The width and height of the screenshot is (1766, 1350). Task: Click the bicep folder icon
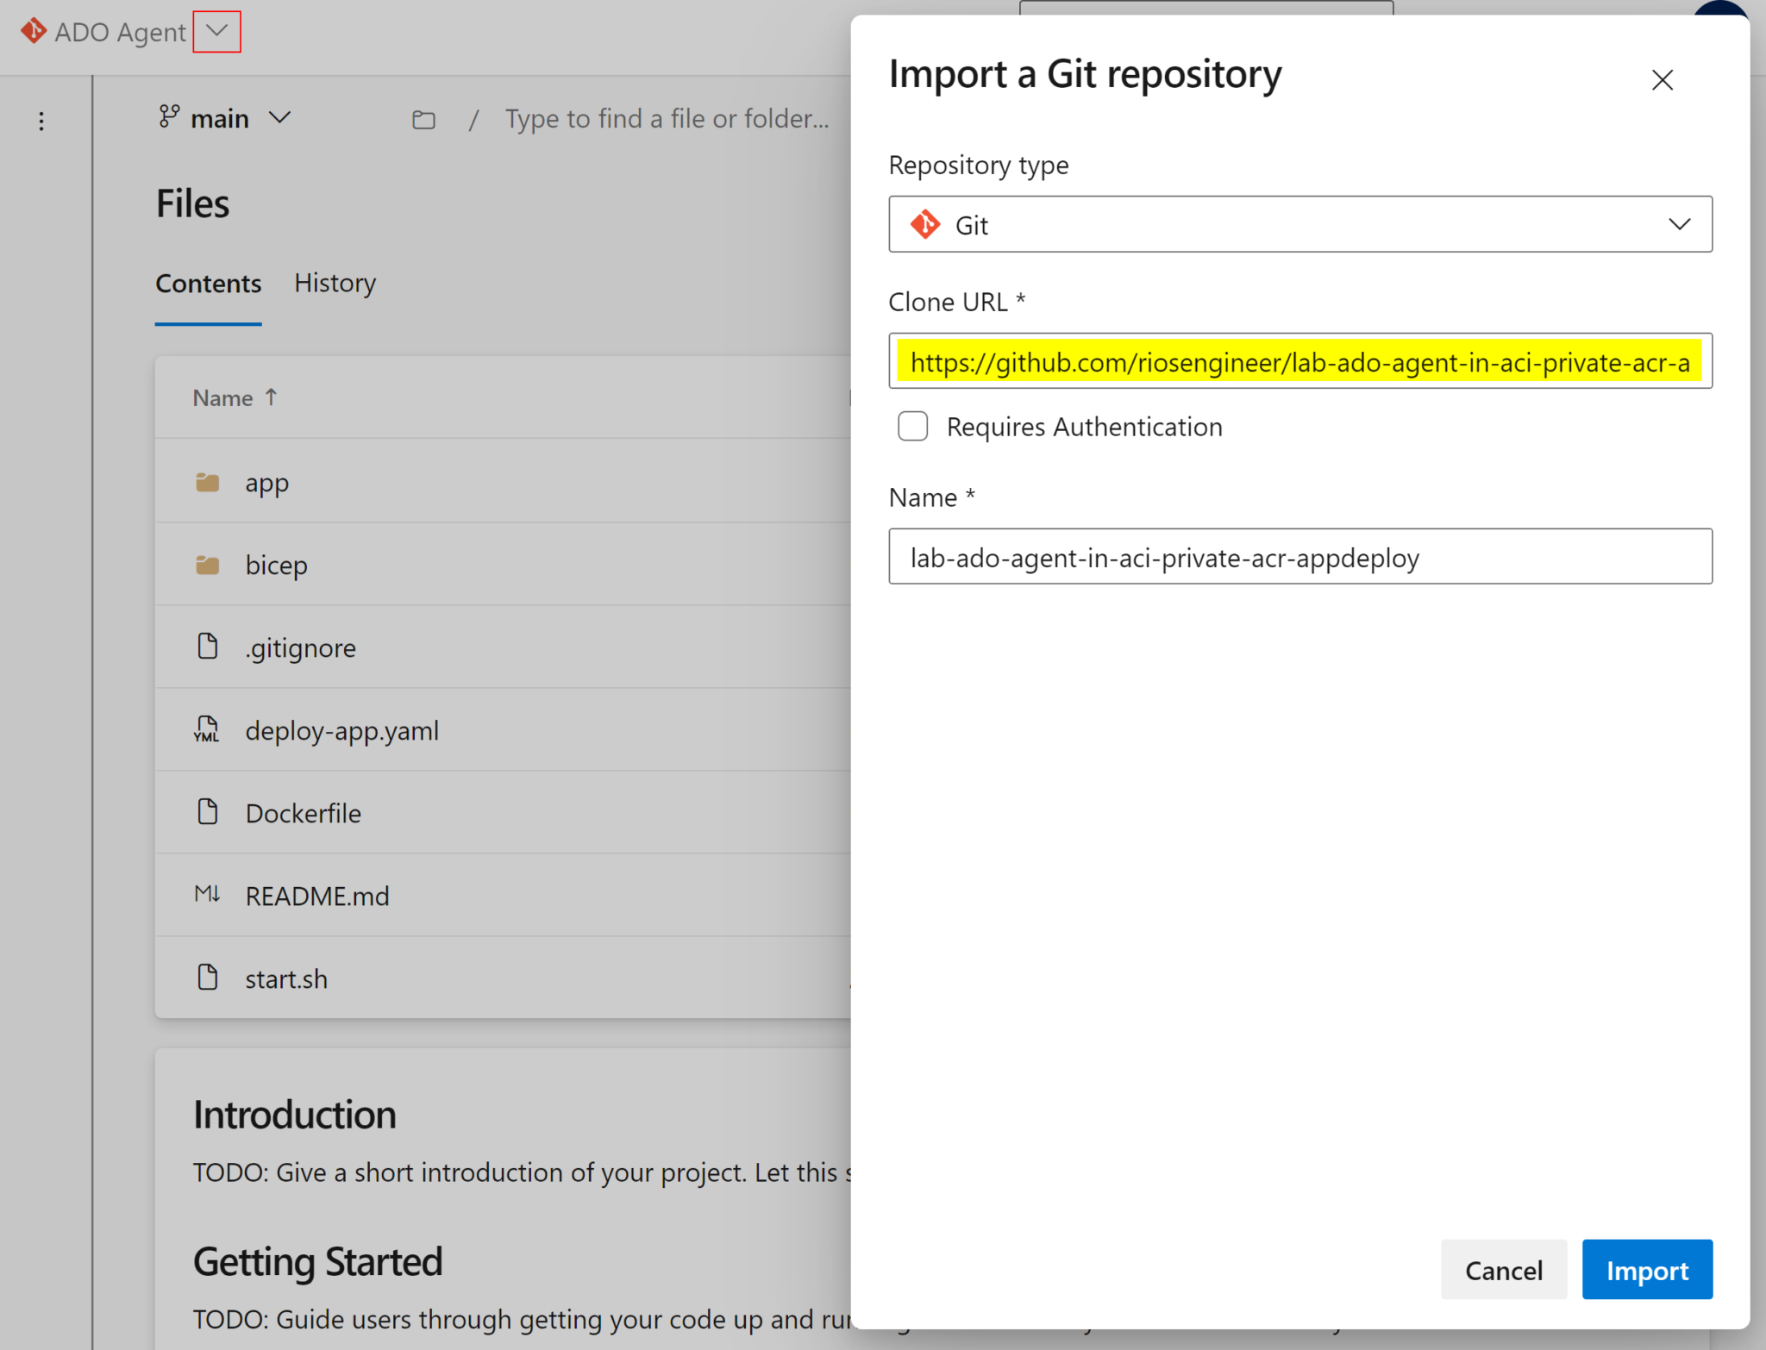207,564
